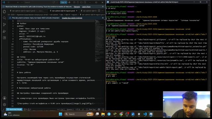212x119 pixels.
Task: Click the Split Editor icon in tab bar
Action: tap(99, 11)
